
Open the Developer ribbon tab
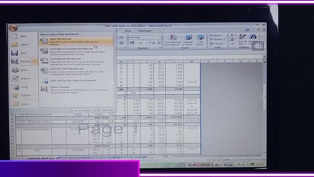coord(145,30)
